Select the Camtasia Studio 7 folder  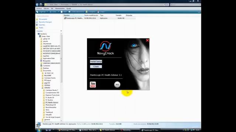click(52, 90)
